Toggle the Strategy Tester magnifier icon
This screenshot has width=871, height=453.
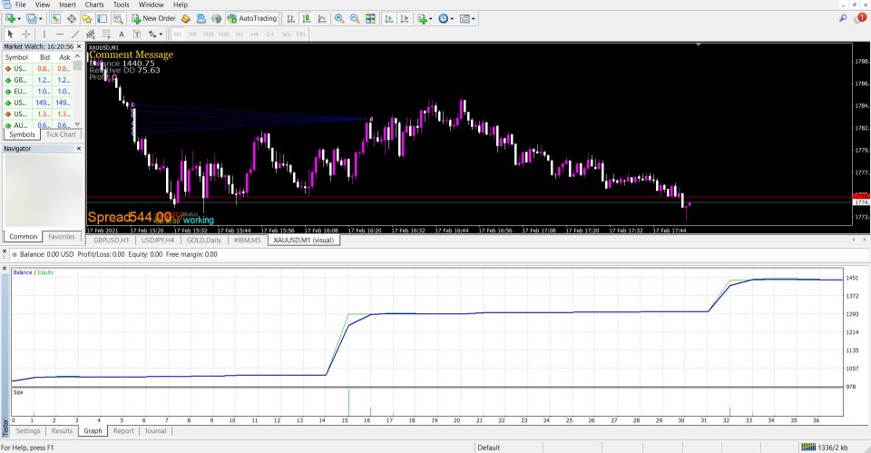pyautogui.click(x=118, y=18)
